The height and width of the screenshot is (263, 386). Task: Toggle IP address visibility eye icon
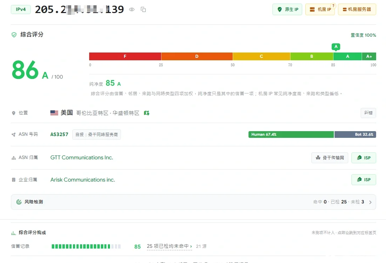pos(132,10)
